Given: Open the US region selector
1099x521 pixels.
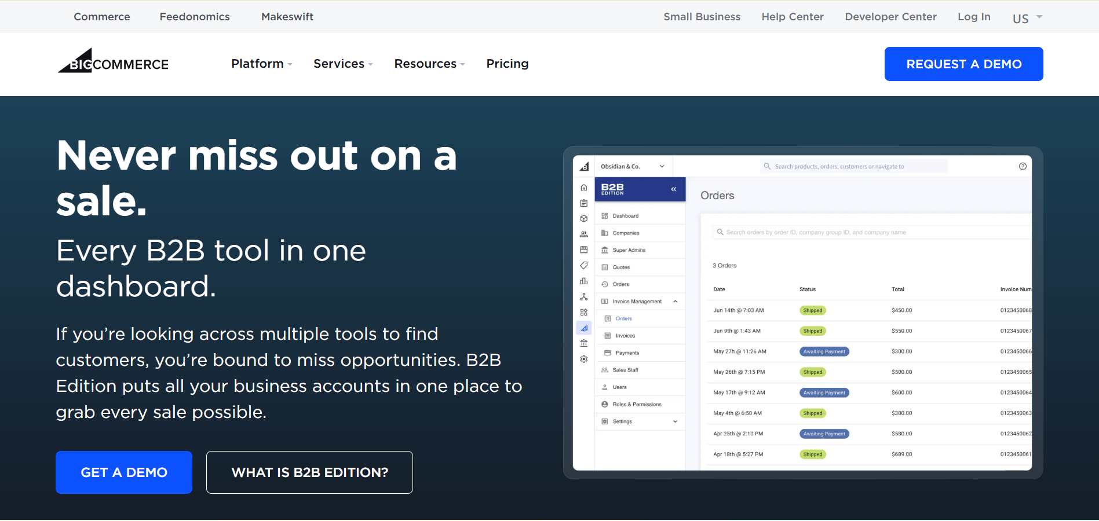Looking at the screenshot, I should click(x=1026, y=17).
